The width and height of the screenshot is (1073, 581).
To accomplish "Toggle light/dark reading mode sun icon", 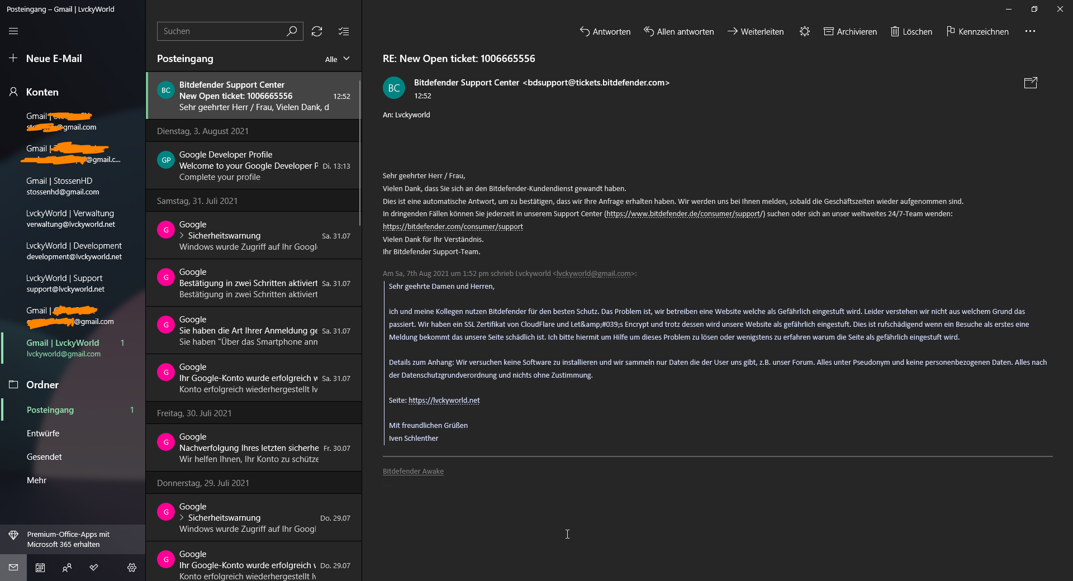I will tap(804, 31).
